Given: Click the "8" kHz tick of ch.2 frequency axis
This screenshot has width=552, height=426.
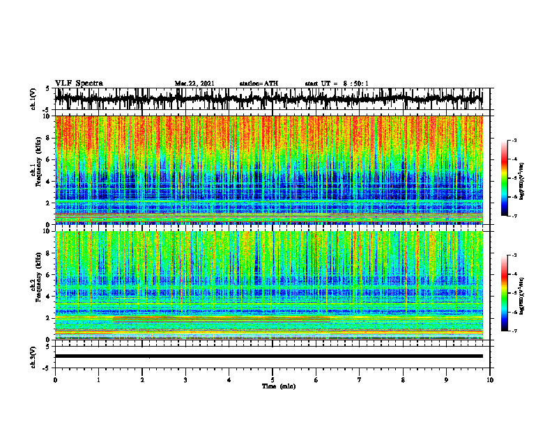Looking at the screenshot, I should 49,253.
